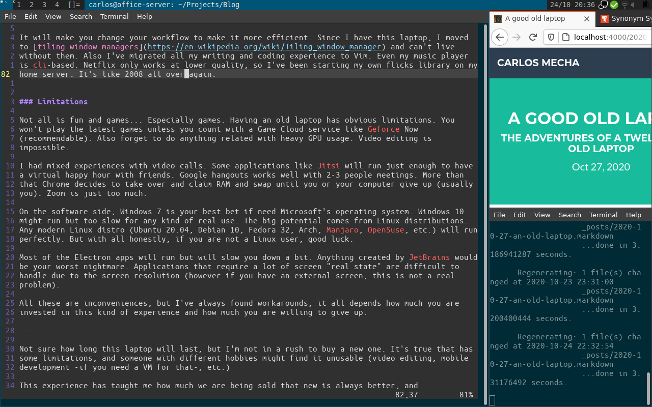Click the red-highlighted word Geforce
Image resolution: width=652 pixels, height=407 pixels.
tap(384, 129)
